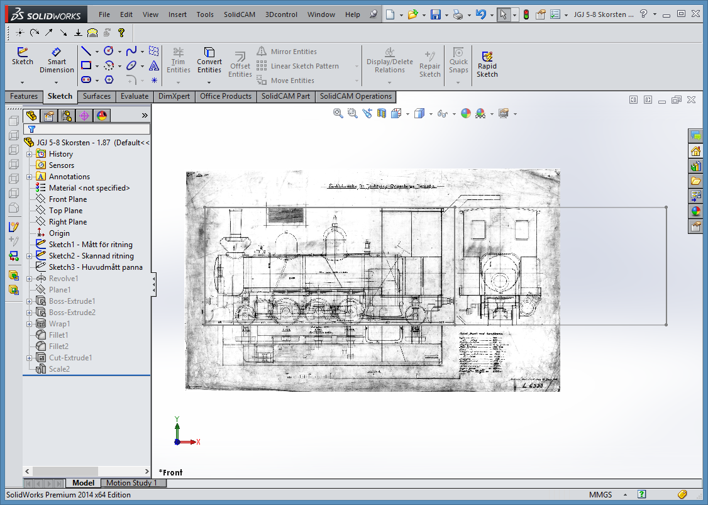This screenshot has height=505, width=708.
Task: Switch to the Features tab
Action: pos(24,96)
